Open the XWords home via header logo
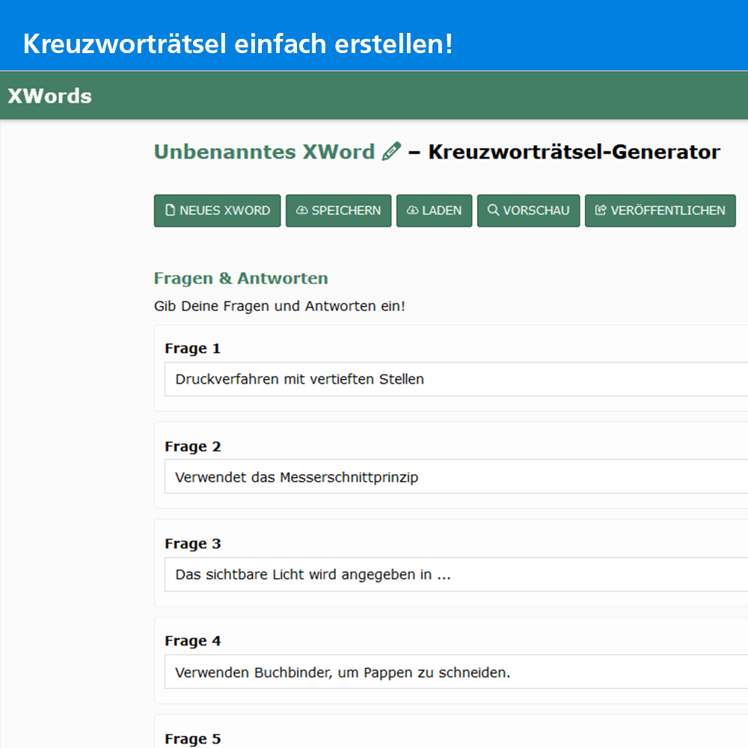Screen dimensions: 748x748 pos(49,95)
